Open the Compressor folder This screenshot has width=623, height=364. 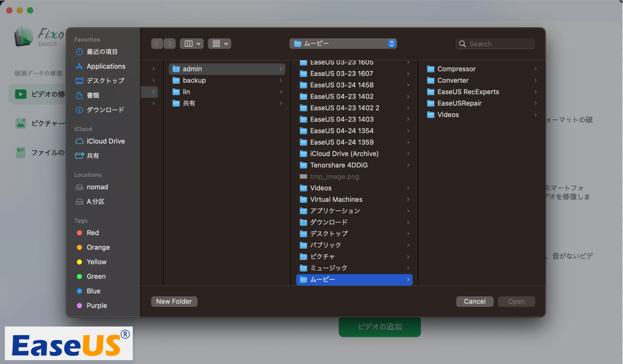[481, 69]
